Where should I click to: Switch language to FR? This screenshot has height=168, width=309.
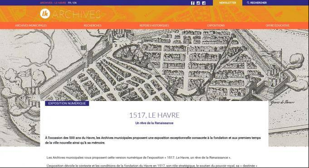69,3
